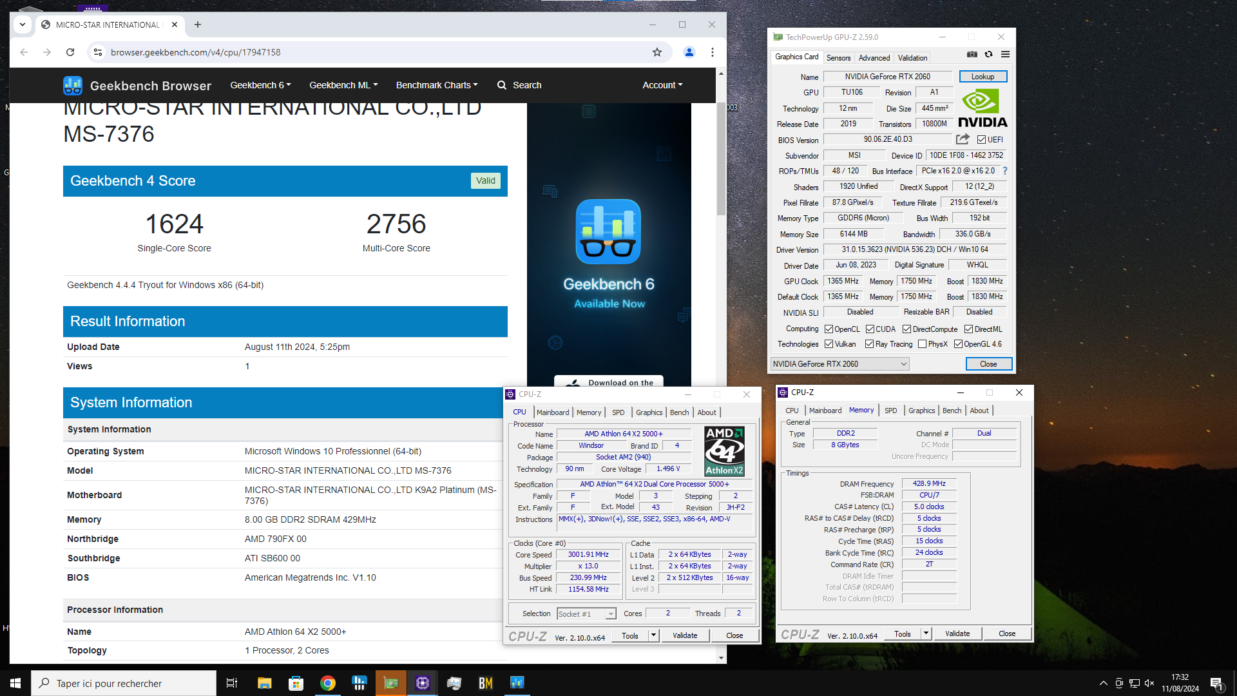Open Chrome tab search chevron
This screenshot has width=1237, height=696.
click(23, 24)
